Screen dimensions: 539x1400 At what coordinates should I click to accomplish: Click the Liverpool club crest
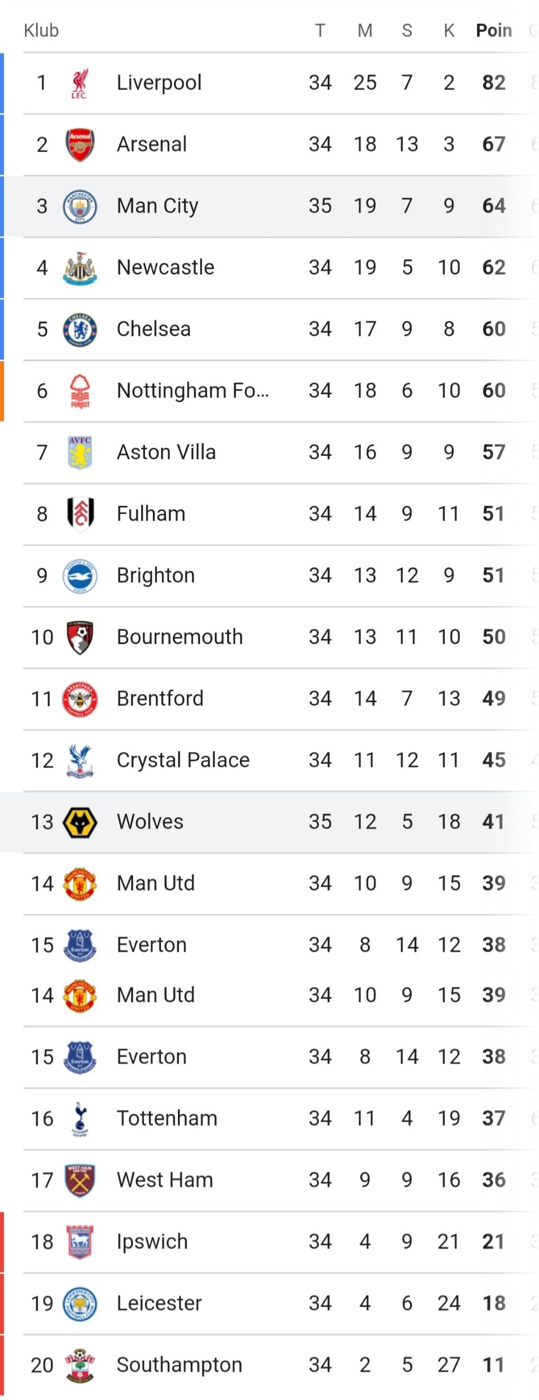click(x=80, y=83)
